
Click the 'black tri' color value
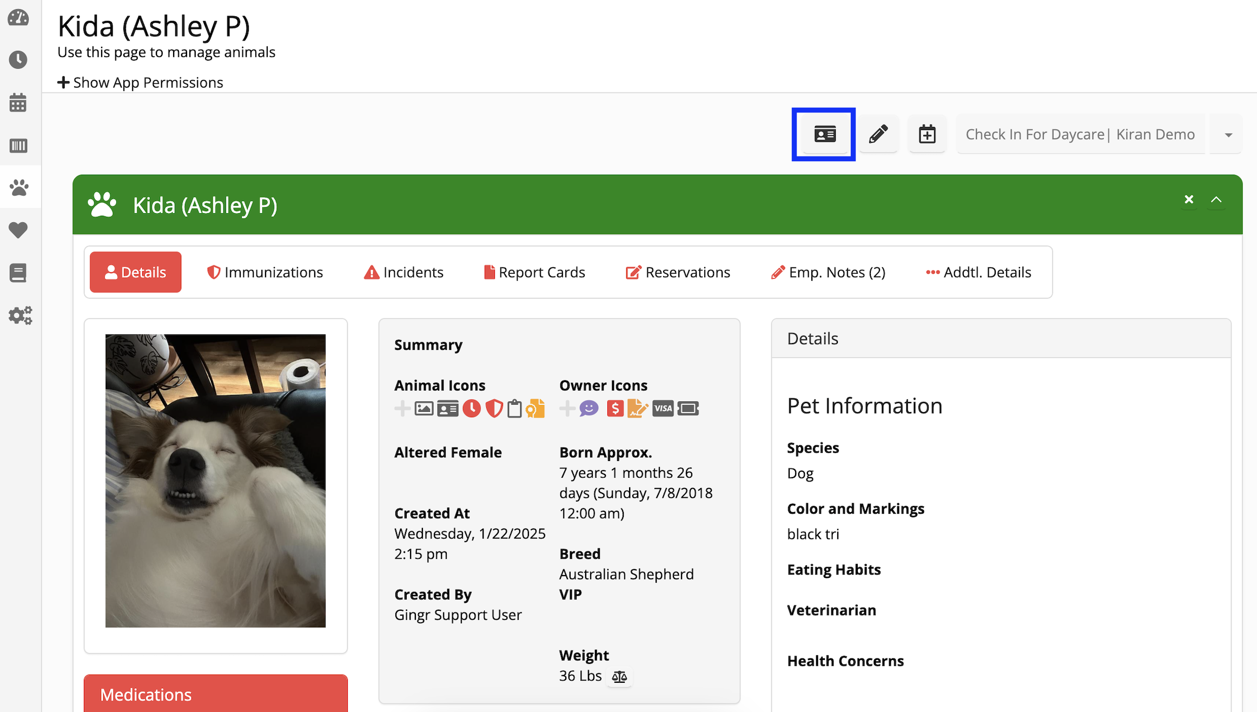tap(813, 534)
